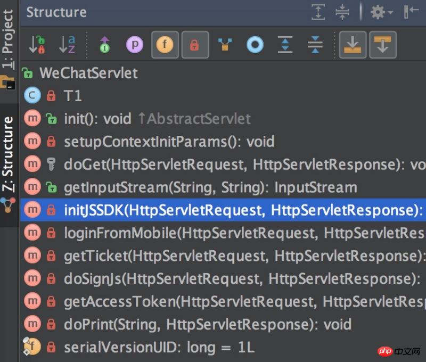Open the gear settings dropdown

(x=381, y=12)
